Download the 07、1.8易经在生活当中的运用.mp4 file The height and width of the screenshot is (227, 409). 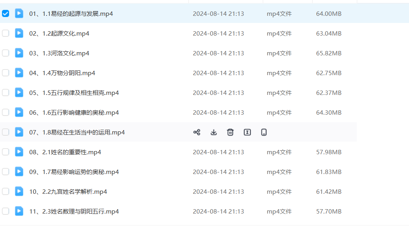[x=213, y=132]
